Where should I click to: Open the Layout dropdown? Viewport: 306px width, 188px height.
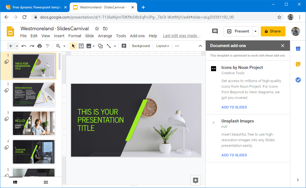pyautogui.click(x=162, y=46)
